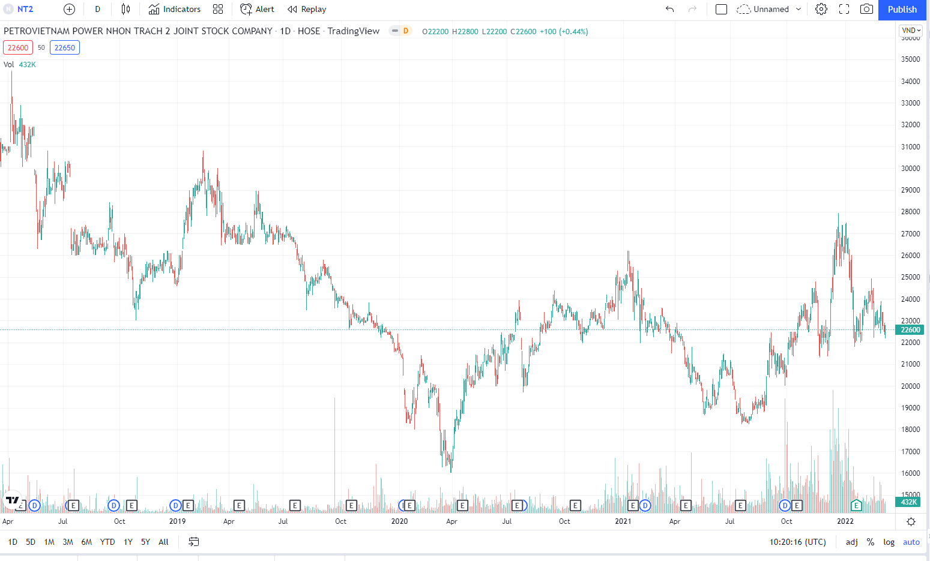
Task: Expand the Unnamed layout dropdown arrow
Action: (799, 9)
